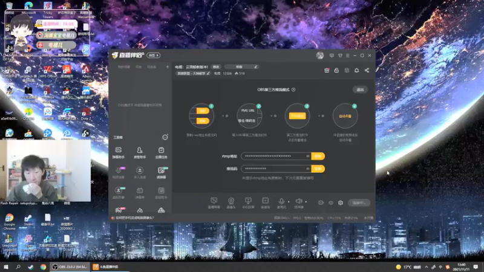Toggle the lock icon in the top-right toolbar

pos(336,70)
